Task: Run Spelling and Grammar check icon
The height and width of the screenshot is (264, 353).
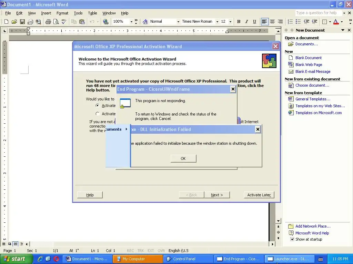Action: coord(64,22)
